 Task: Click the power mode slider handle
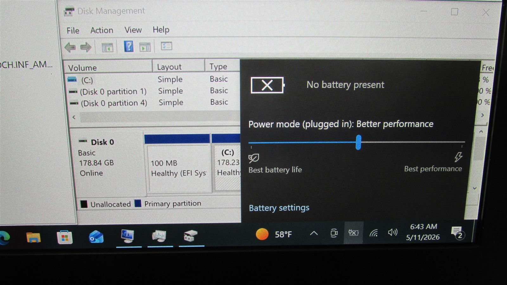pyautogui.click(x=358, y=142)
